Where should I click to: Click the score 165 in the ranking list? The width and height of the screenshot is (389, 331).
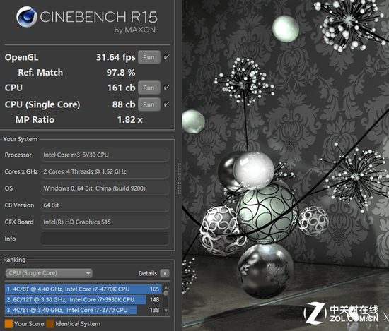(154, 289)
